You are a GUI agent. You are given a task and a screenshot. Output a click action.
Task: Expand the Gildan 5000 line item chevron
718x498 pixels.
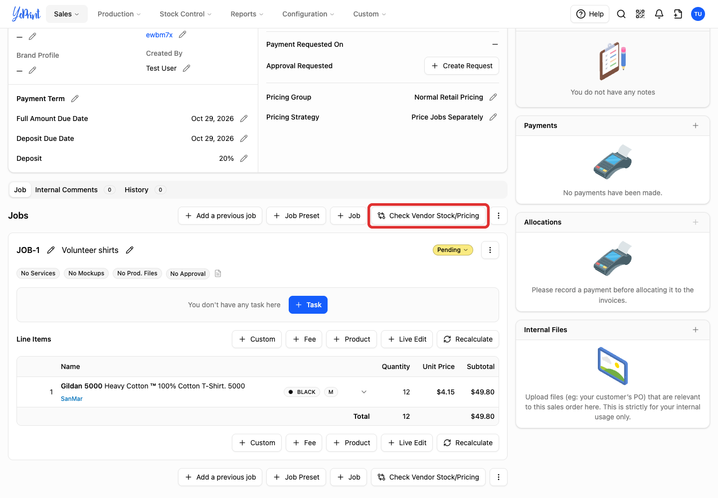click(364, 392)
